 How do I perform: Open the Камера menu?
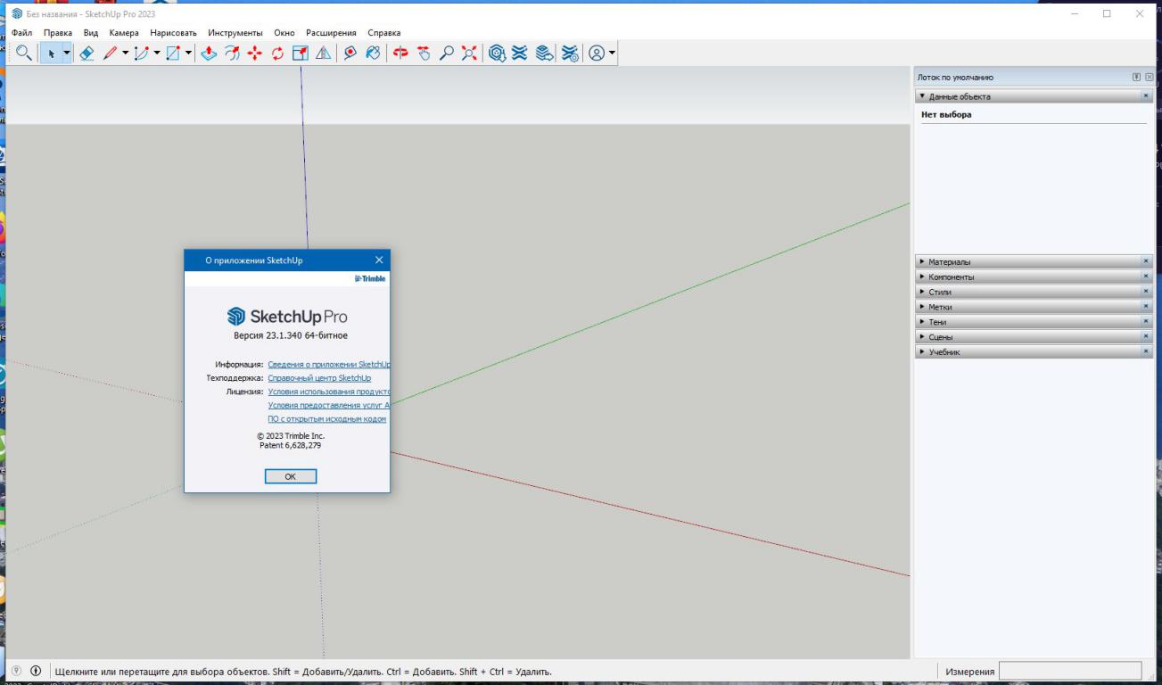click(124, 33)
